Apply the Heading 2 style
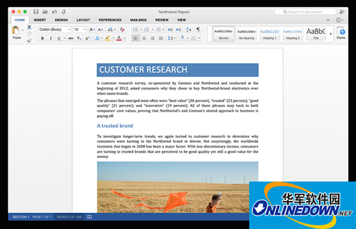Screen dimensions: 356x229 point(293,34)
